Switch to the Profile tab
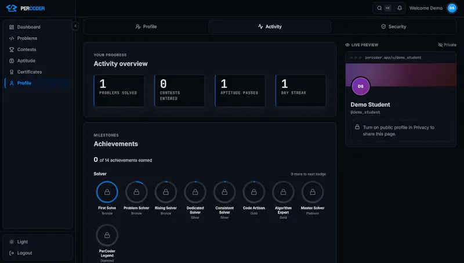 [x=146, y=27]
